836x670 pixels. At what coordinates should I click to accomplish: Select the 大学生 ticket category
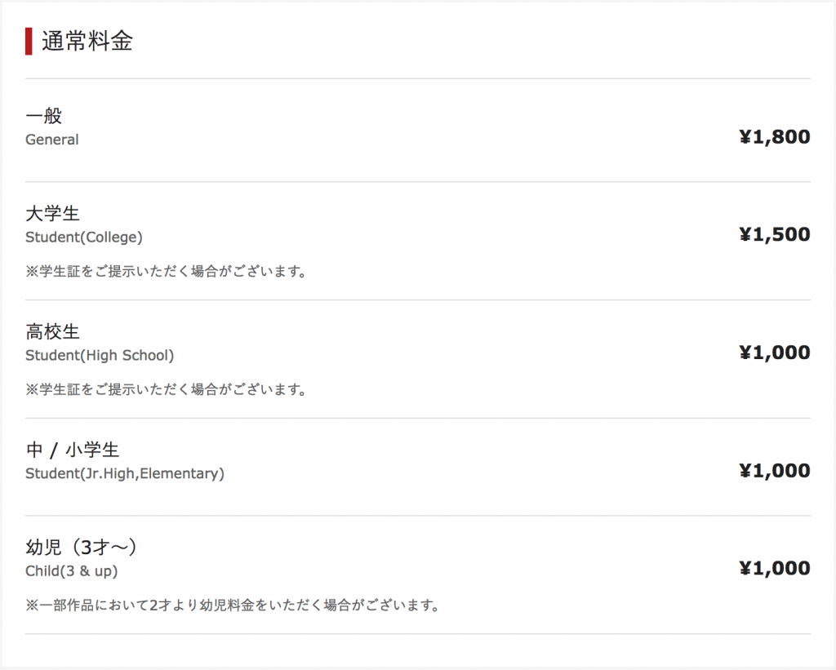[52, 214]
